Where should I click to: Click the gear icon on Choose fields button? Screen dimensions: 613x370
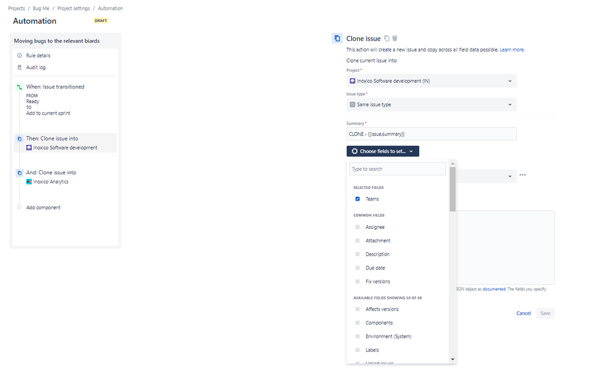coord(355,152)
